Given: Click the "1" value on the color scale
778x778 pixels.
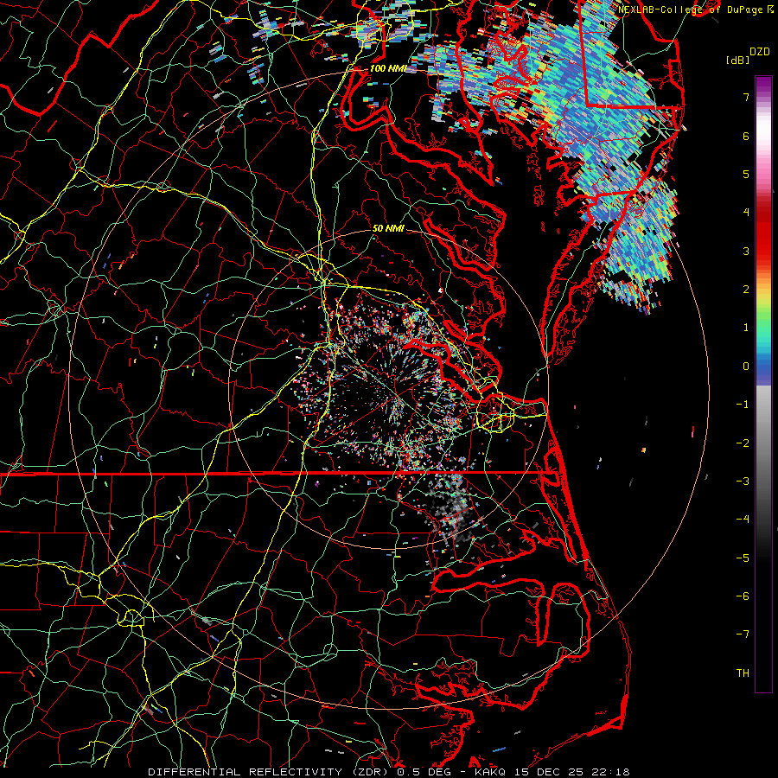Looking at the screenshot, I should coord(746,328).
